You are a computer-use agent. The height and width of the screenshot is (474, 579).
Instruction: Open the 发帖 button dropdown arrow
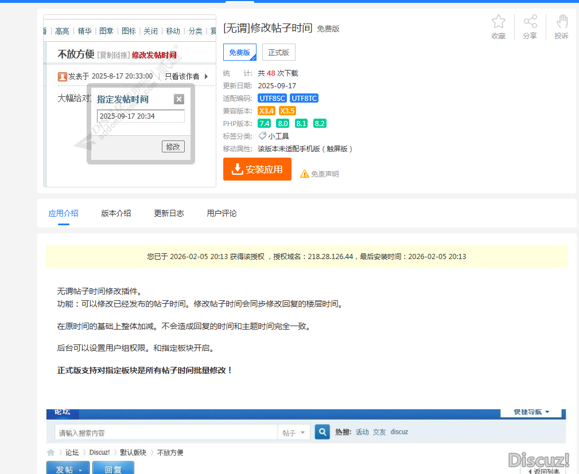point(80,469)
